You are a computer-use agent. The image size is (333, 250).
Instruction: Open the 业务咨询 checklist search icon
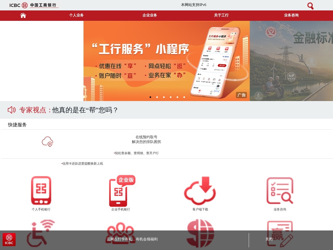(280, 191)
